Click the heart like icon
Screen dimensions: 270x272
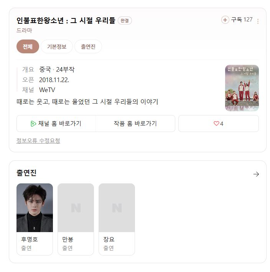click(216, 124)
